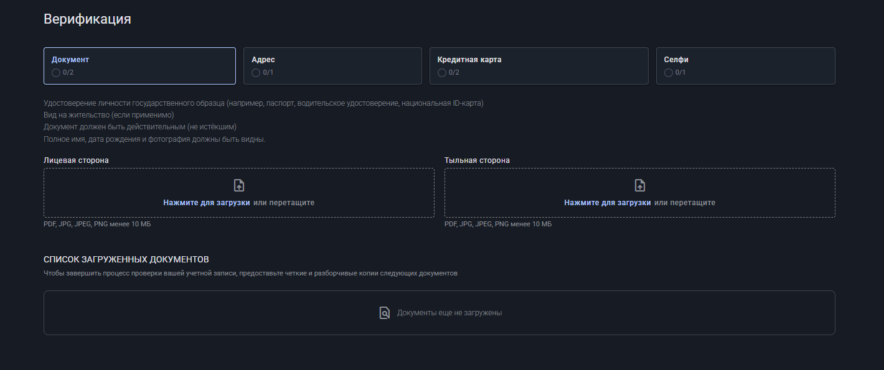Switch to the Документ tab
The width and height of the screenshot is (884, 370).
(x=139, y=65)
